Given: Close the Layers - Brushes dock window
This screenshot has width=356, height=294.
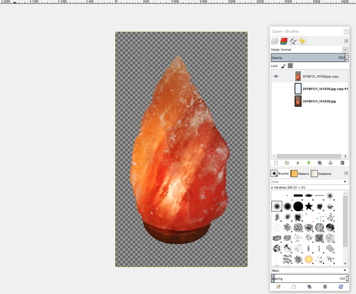Looking at the screenshot, I should [346, 32].
